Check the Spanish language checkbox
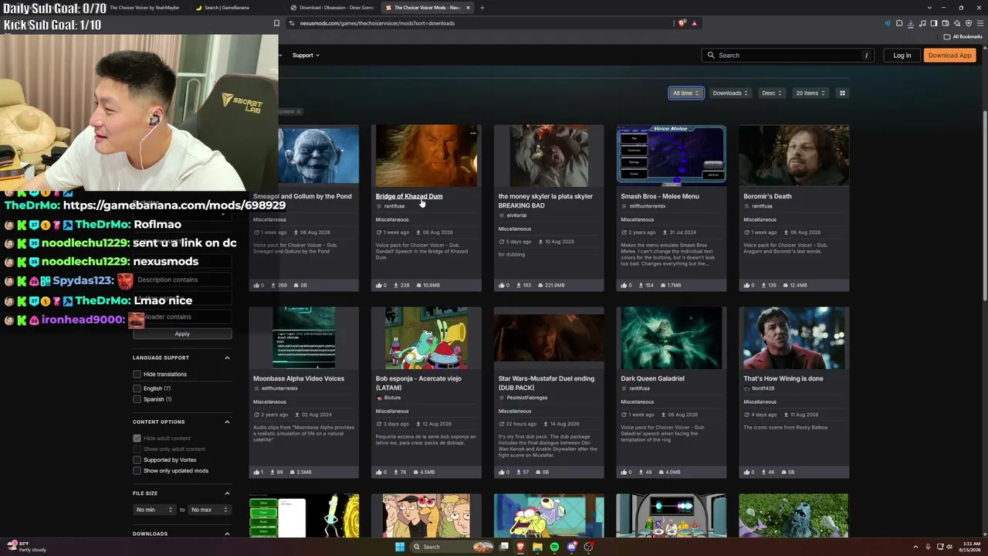Viewport: 988px width, 556px height. pos(137,399)
